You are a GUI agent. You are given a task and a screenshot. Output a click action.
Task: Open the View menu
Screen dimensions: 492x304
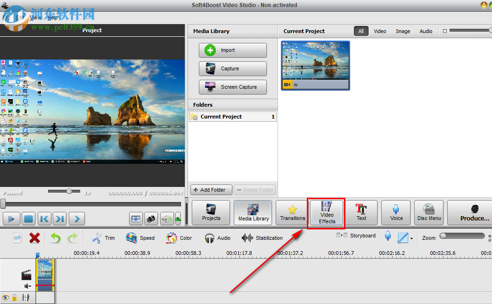pos(35,17)
